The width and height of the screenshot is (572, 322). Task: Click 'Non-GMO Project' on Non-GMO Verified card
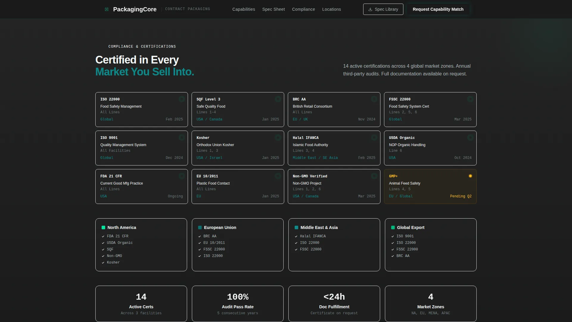click(307, 183)
